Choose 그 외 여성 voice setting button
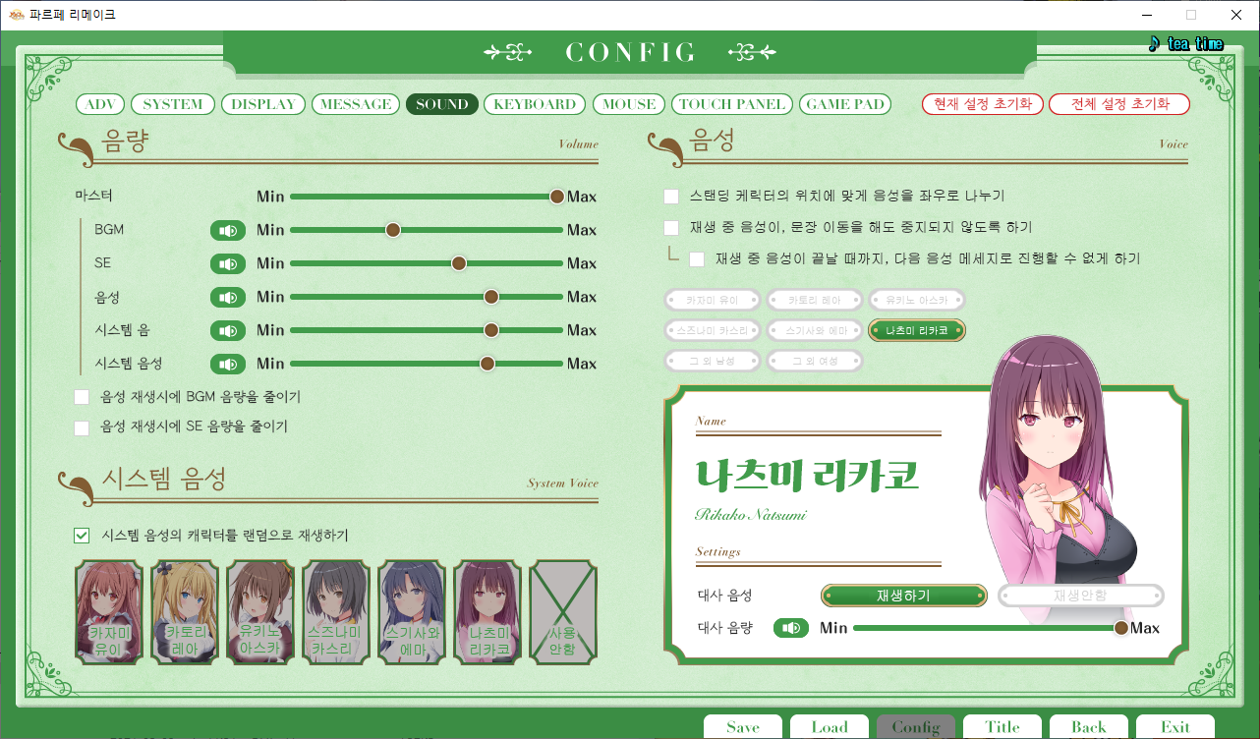The width and height of the screenshot is (1260, 739). [814, 361]
